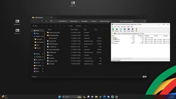Click SteamLibrary in the address bar
The width and height of the screenshot is (176, 99).
(74, 21)
